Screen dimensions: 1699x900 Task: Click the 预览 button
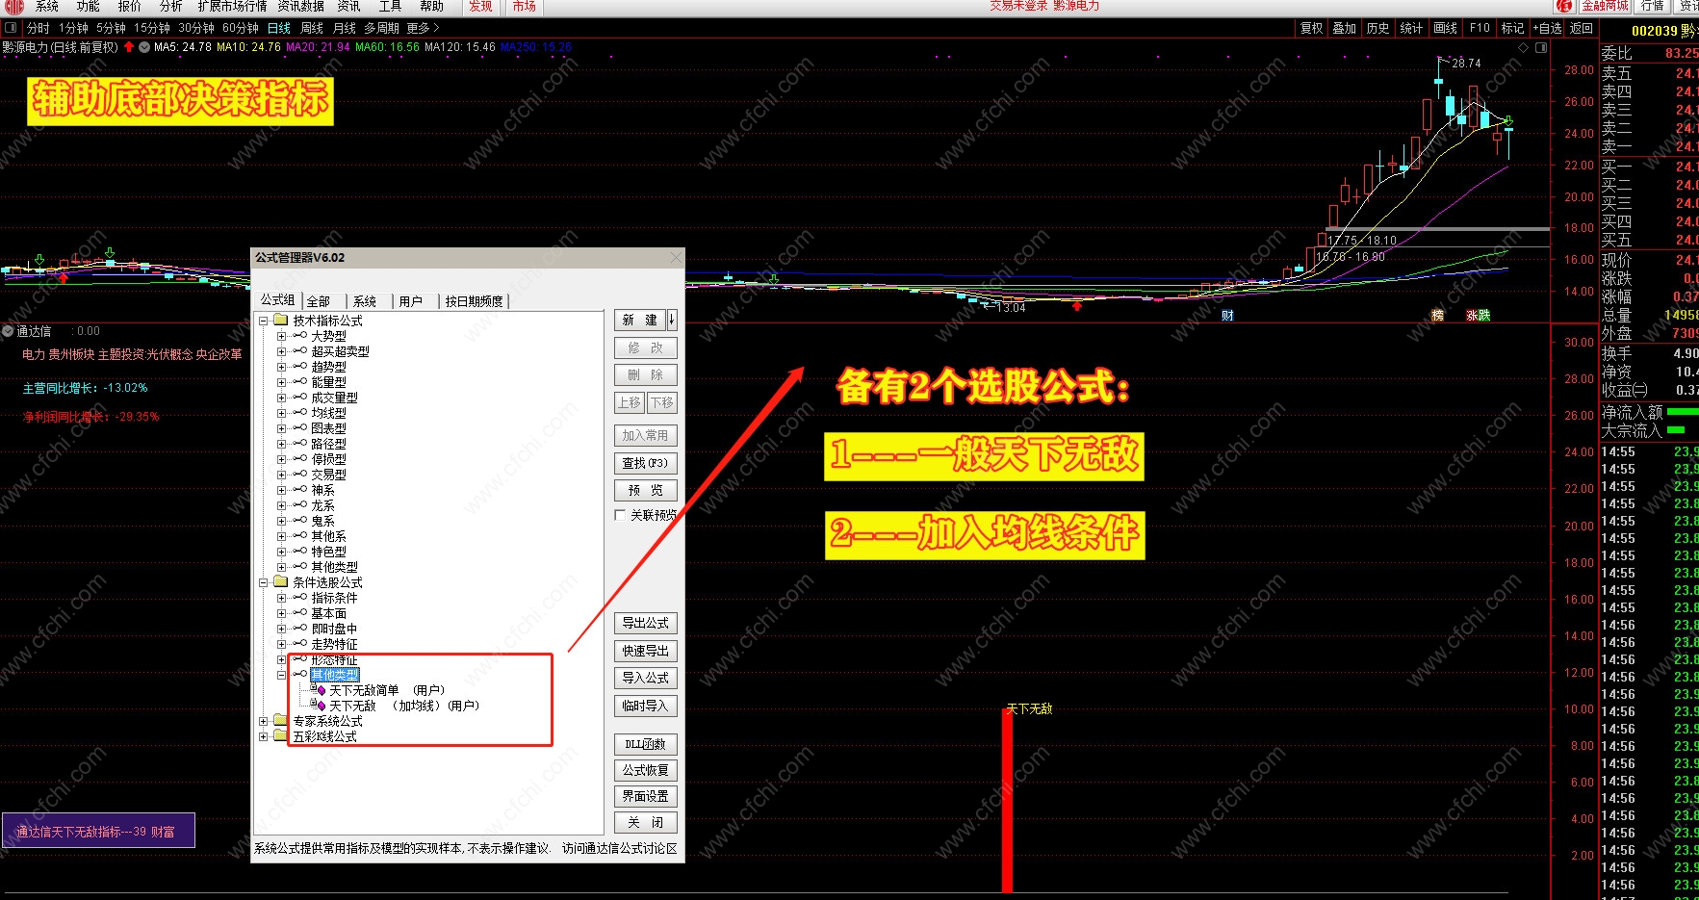646,490
